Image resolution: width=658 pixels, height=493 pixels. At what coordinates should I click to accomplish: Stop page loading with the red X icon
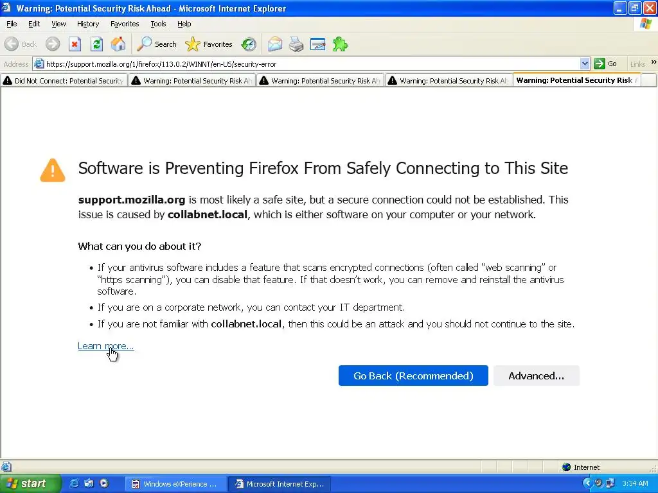[75, 44]
